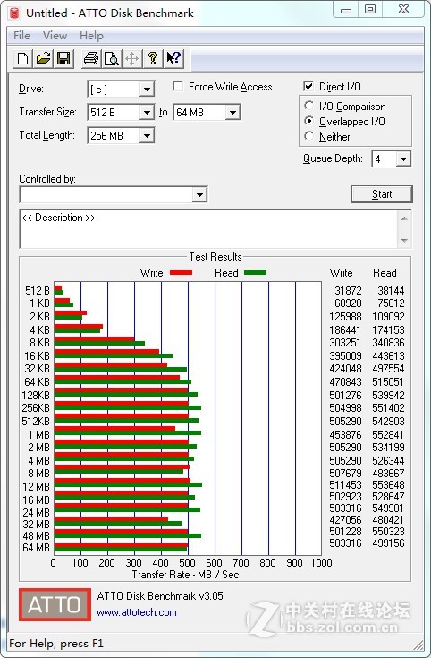
Task: Open the Queue Depth dropdown
Action: 403,159
